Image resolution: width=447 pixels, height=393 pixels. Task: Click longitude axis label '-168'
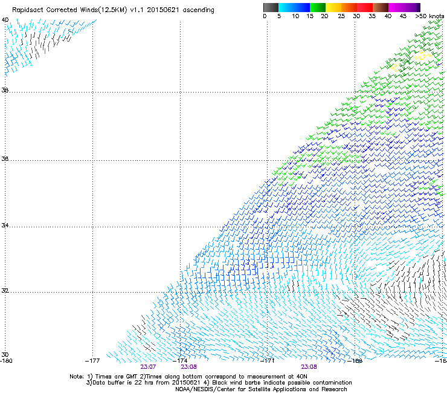(x=355, y=361)
